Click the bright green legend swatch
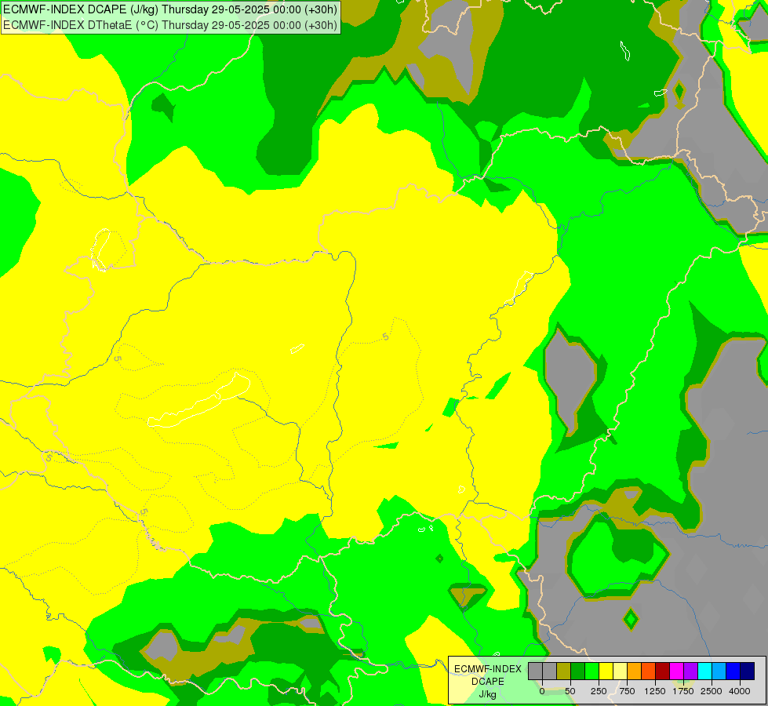 pos(591,671)
